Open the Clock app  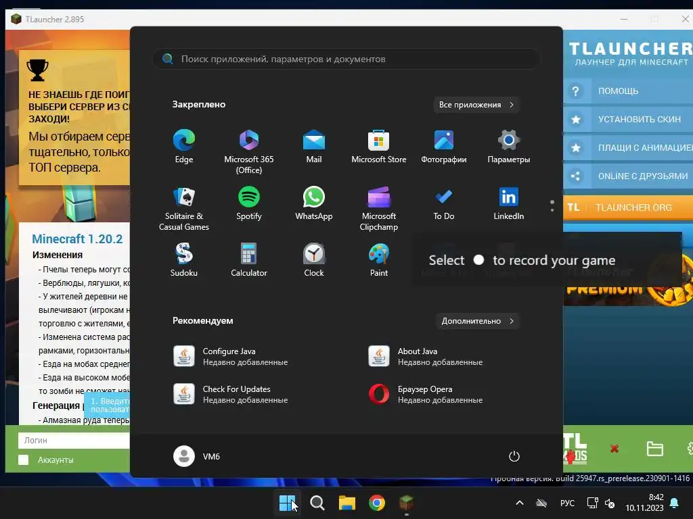pos(314,259)
